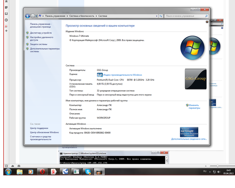This screenshot has height=188, width=235.
Task: Open Windows Media Player in taskbar
Action: coord(31,171)
